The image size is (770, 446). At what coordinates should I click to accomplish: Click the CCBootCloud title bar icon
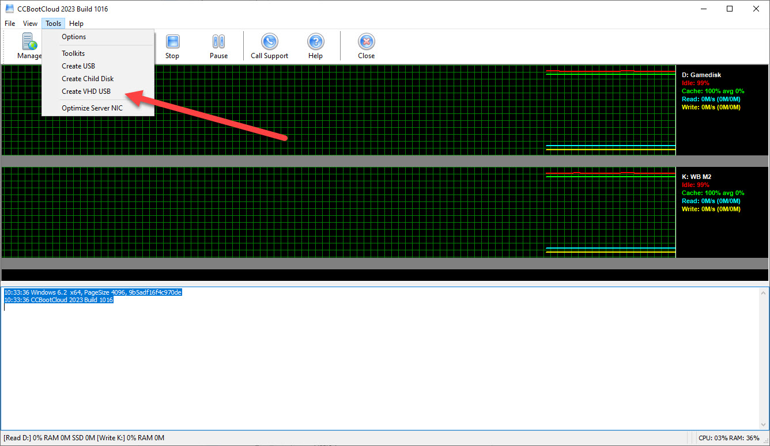[10, 9]
